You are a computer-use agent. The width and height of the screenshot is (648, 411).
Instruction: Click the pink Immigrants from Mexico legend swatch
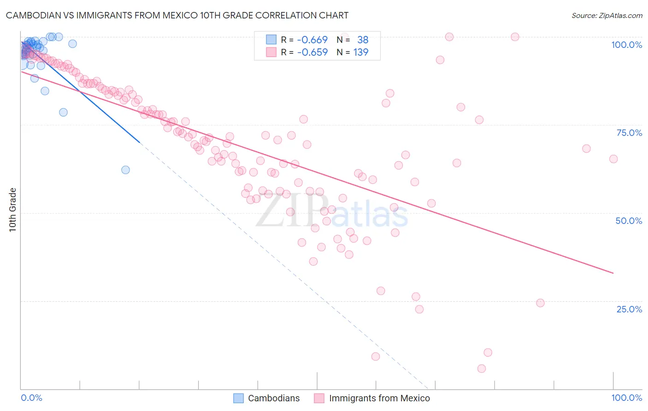click(319, 398)
